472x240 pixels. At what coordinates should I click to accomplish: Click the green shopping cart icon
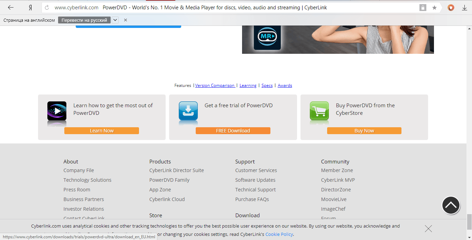(319, 111)
